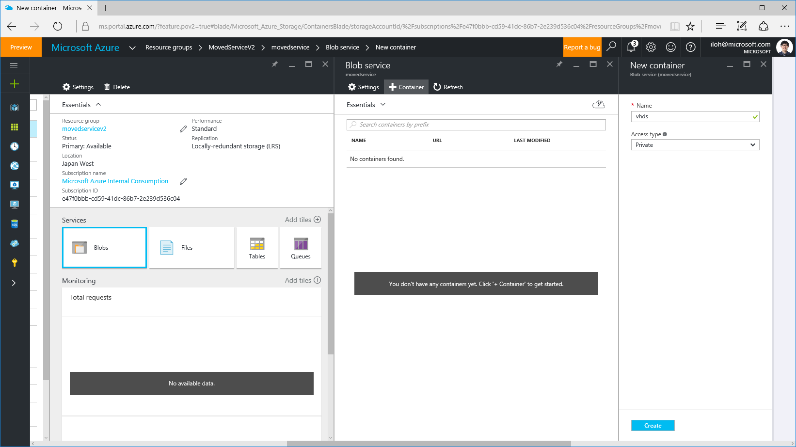The height and width of the screenshot is (447, 796).
Task: Click the Report a bug button
Action: pyautogui.click(x=582, y=47)
